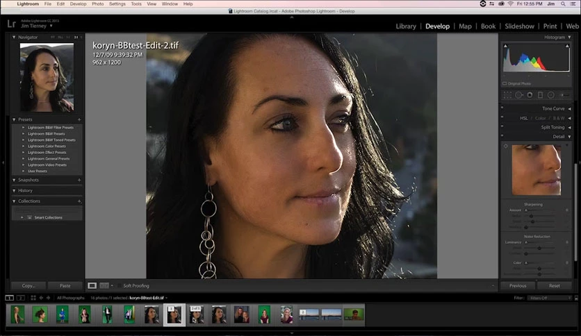Image resolution: width=581 pixels, height=336 pixels.
Task: Open the Filters Off dropdown
Action: (x=550, y=298)
